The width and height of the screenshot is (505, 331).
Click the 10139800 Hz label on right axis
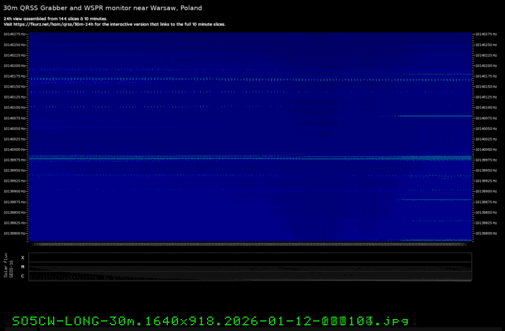tap(486, 233)
